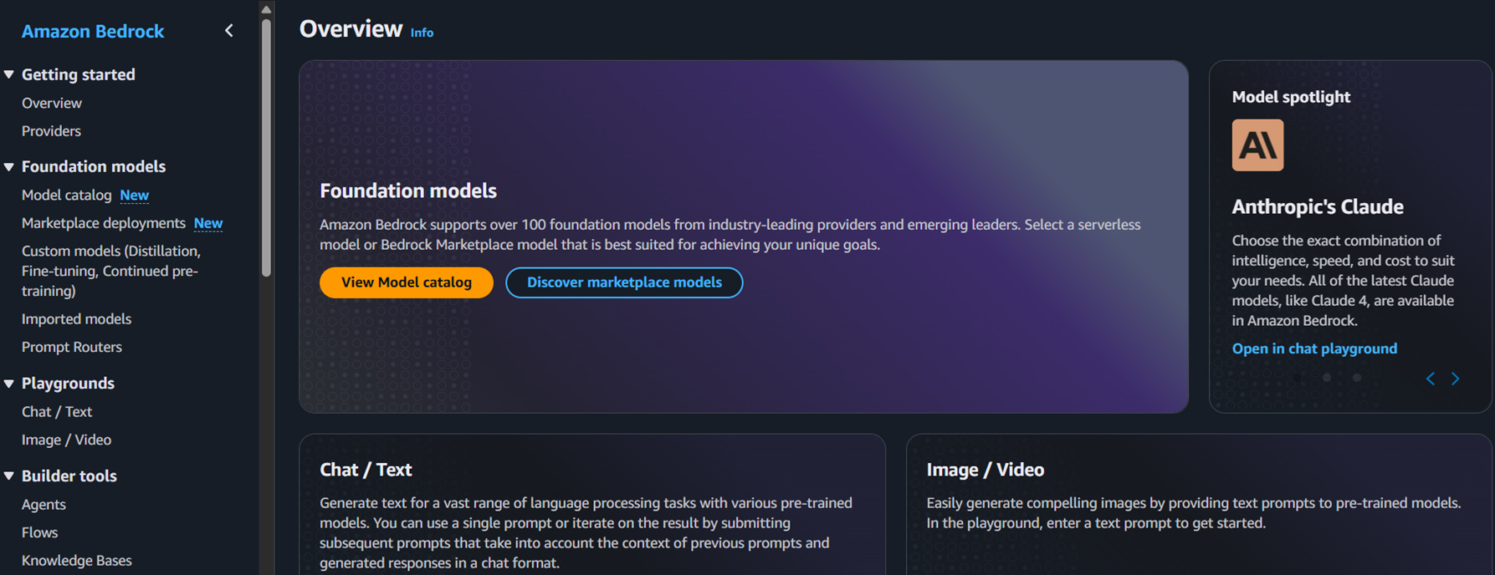Open Knowledge Bases

click(77, 561)
